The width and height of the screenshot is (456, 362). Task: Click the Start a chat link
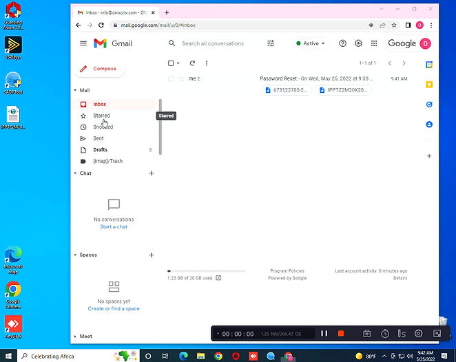(114, 226)
